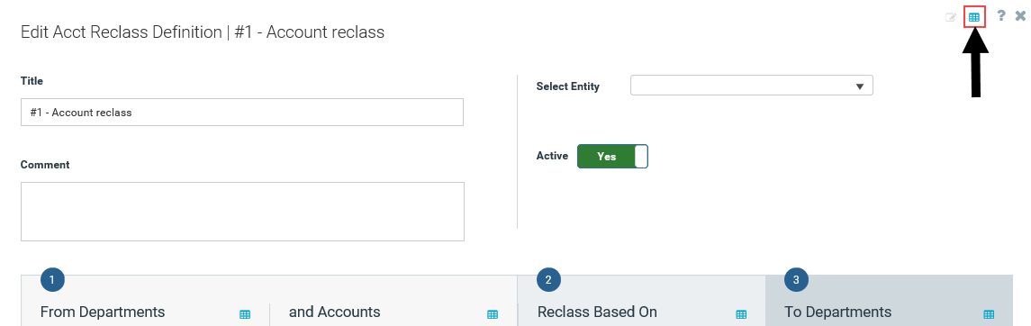Click into the Title input field
This screenshot has height=326, width=1031.
tap(242, 113)
